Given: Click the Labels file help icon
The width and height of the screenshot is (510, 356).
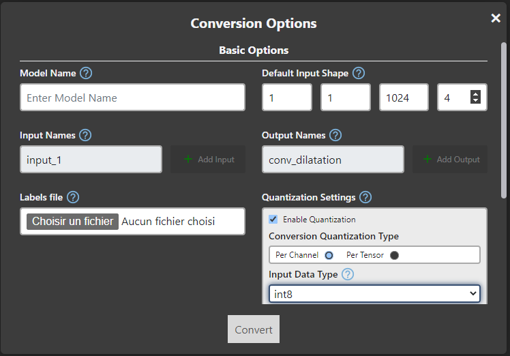Looking at the screenshot, I should (x=73, y=197).
